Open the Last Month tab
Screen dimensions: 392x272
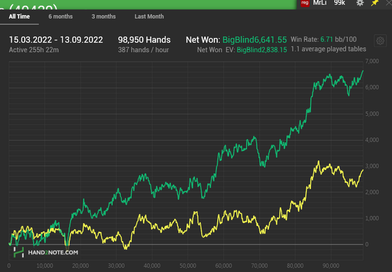tap(149, 16)
